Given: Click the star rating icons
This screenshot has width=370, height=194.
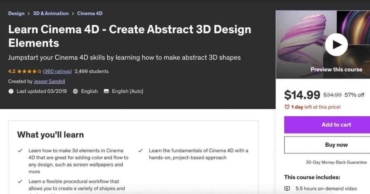Looking at the screenshot, I should 29,71.
